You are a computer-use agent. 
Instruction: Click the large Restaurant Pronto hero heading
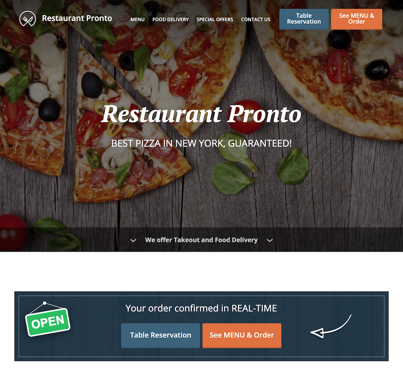tap(201, 114)
